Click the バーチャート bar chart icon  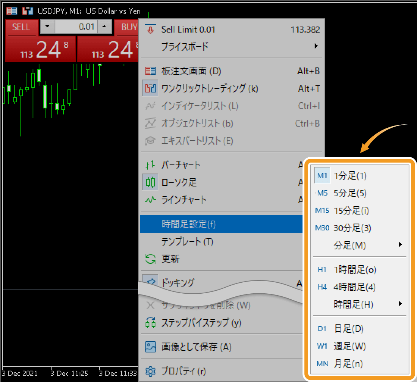[150, 165]
